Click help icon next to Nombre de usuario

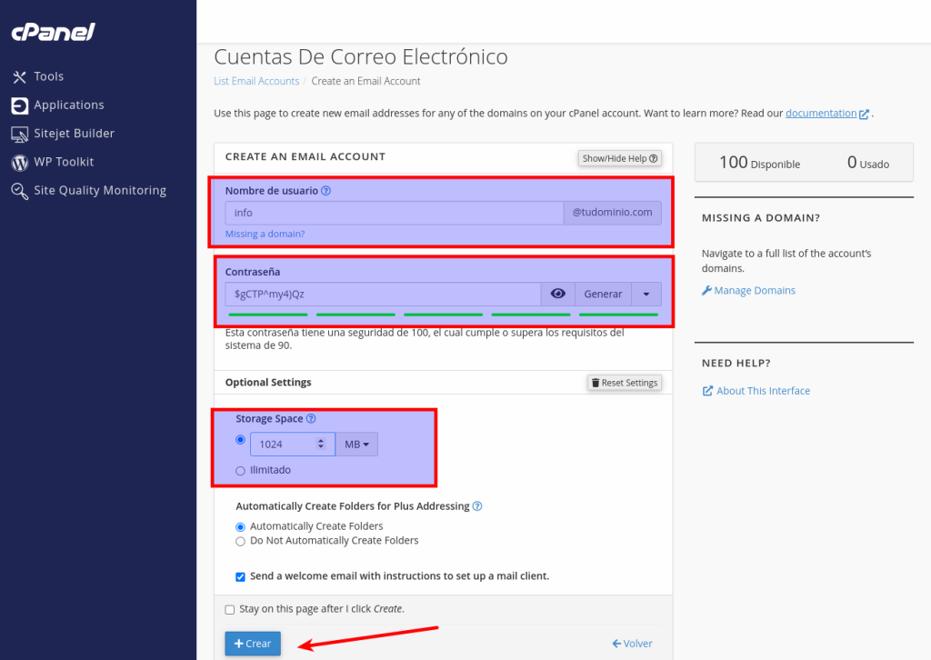click(326, 191)
